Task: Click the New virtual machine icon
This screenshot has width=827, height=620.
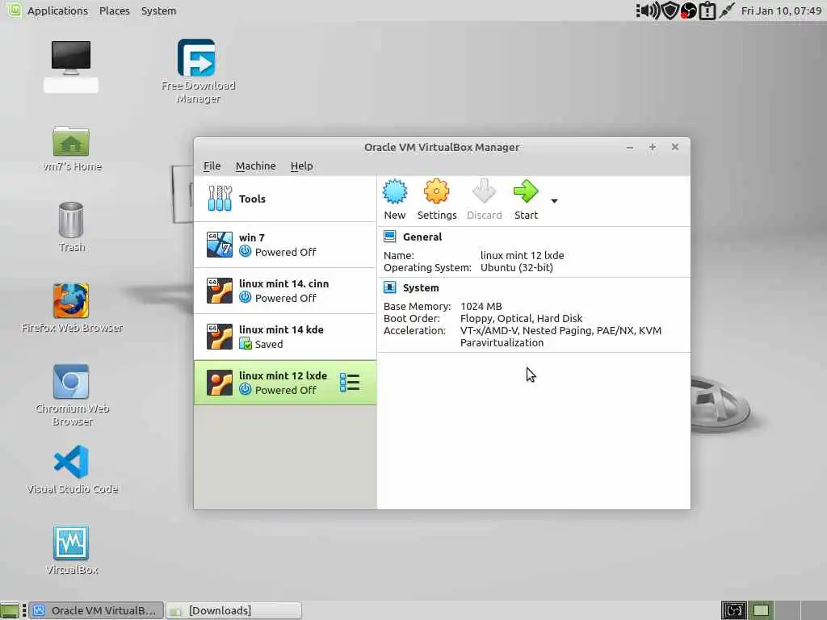Action: 394,191
